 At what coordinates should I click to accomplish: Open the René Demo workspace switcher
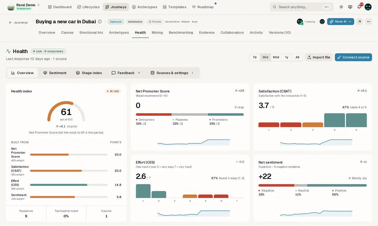[x=24, y=7]
